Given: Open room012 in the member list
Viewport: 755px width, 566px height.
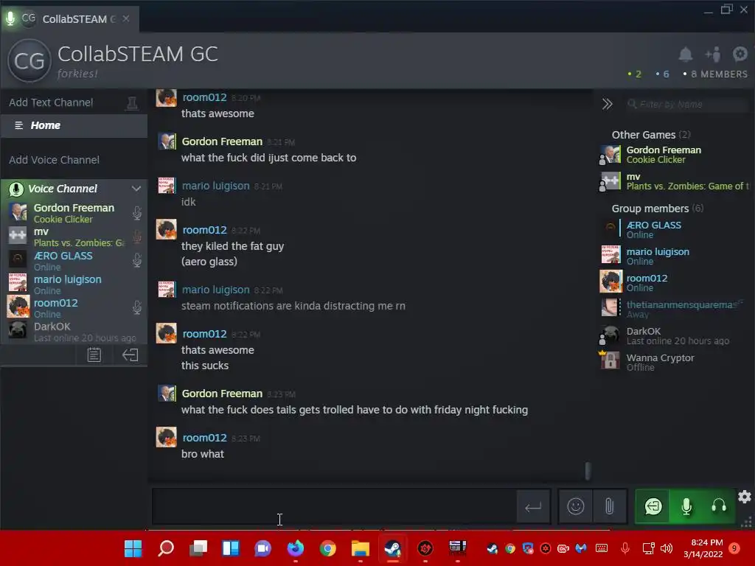Looking at the screenshot, I should tap(674, 282).
